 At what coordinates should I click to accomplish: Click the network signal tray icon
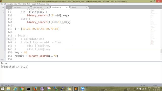143,89
